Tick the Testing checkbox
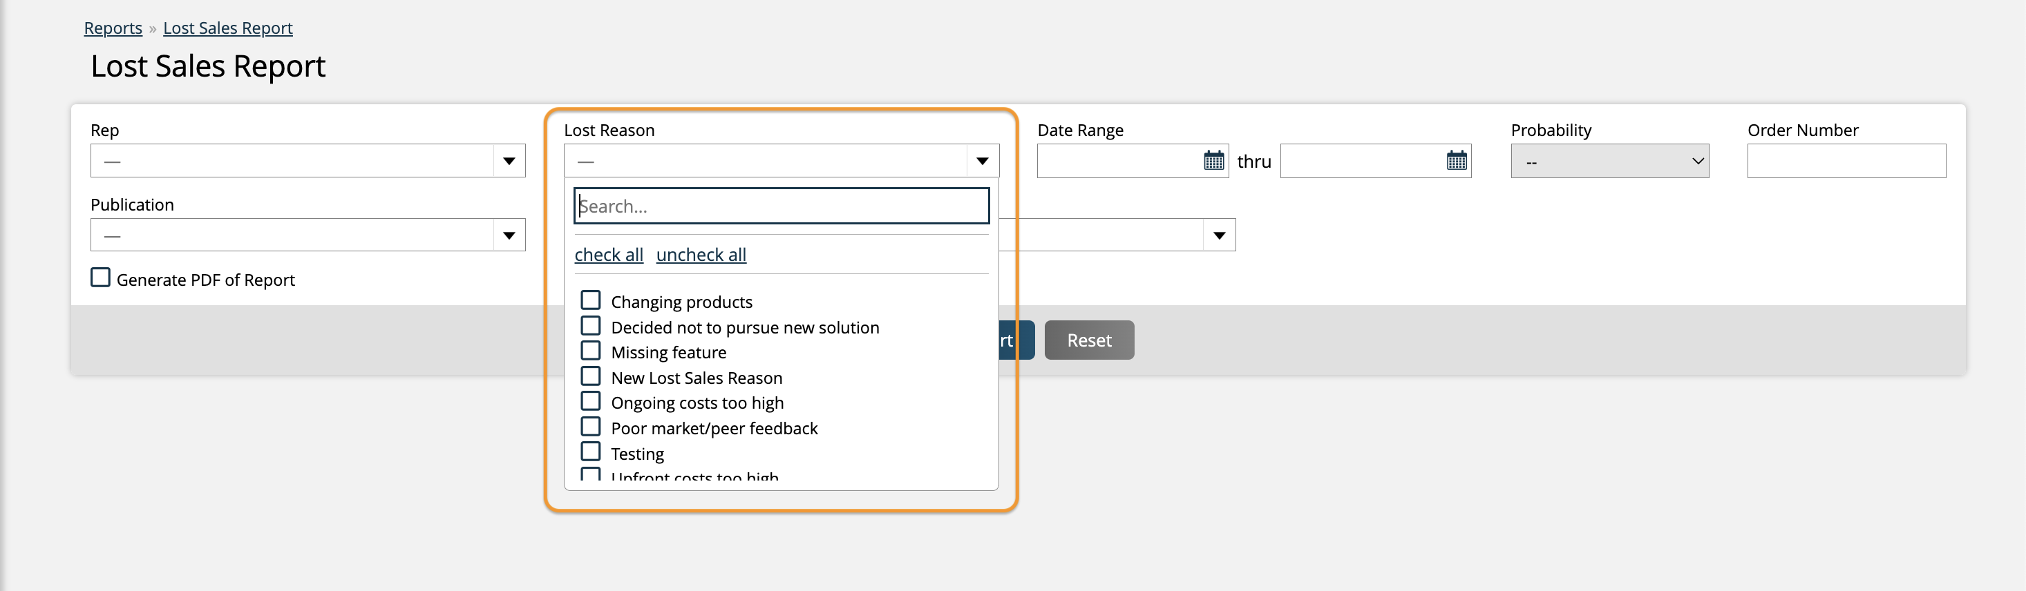Image resolution: width=2026 pixels, height=591 pixels. click(591, 452)
